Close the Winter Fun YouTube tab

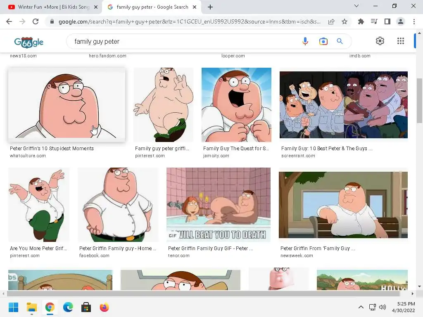tap(96, 7)
